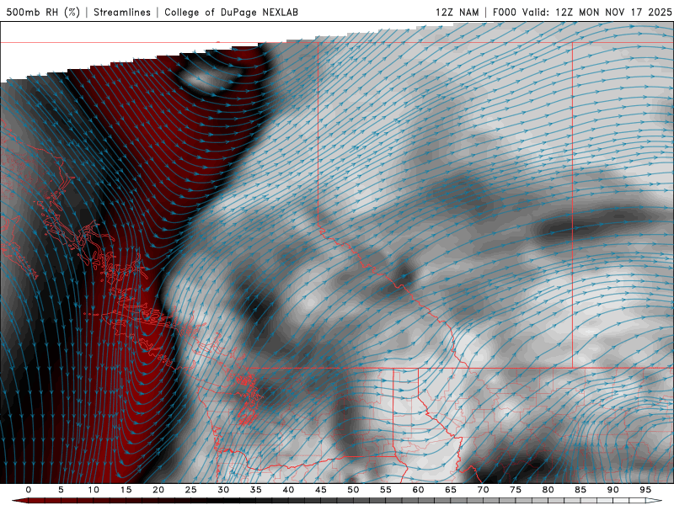Screen dimensions: 674x505
Task: Click the 30 value on the color scale
Action: pyautogui.click(x=223, y=490)
